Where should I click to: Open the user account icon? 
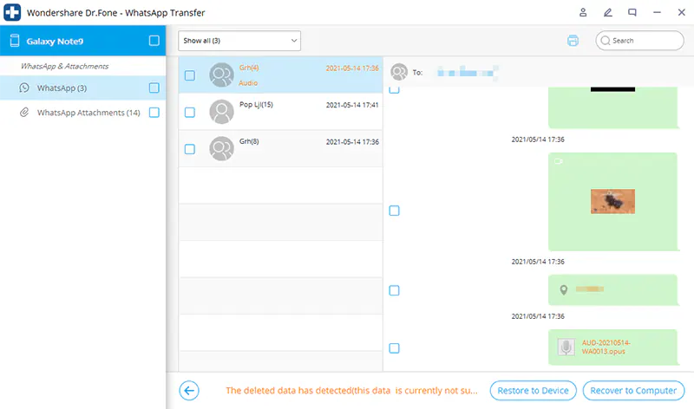tap(583, 12)
